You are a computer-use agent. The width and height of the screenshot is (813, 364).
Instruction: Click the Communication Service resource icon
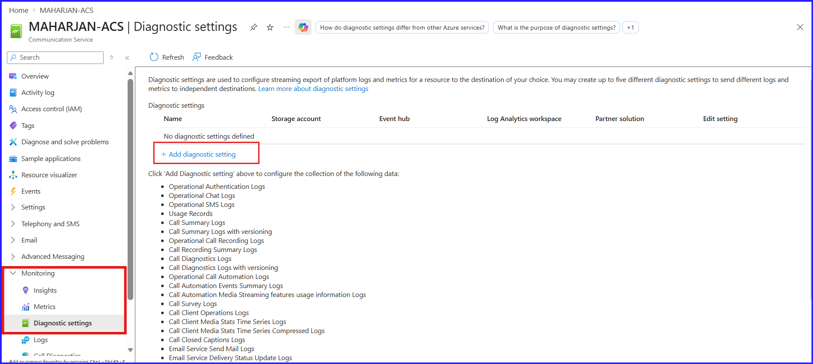pyautogui.click(x=16, y=31)
